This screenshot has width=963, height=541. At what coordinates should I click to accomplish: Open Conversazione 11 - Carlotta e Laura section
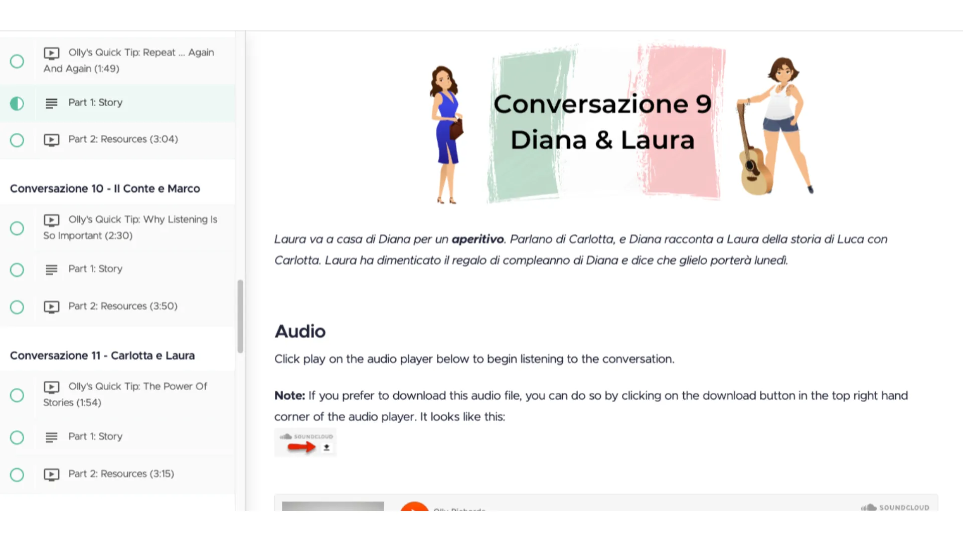point(102,356)
